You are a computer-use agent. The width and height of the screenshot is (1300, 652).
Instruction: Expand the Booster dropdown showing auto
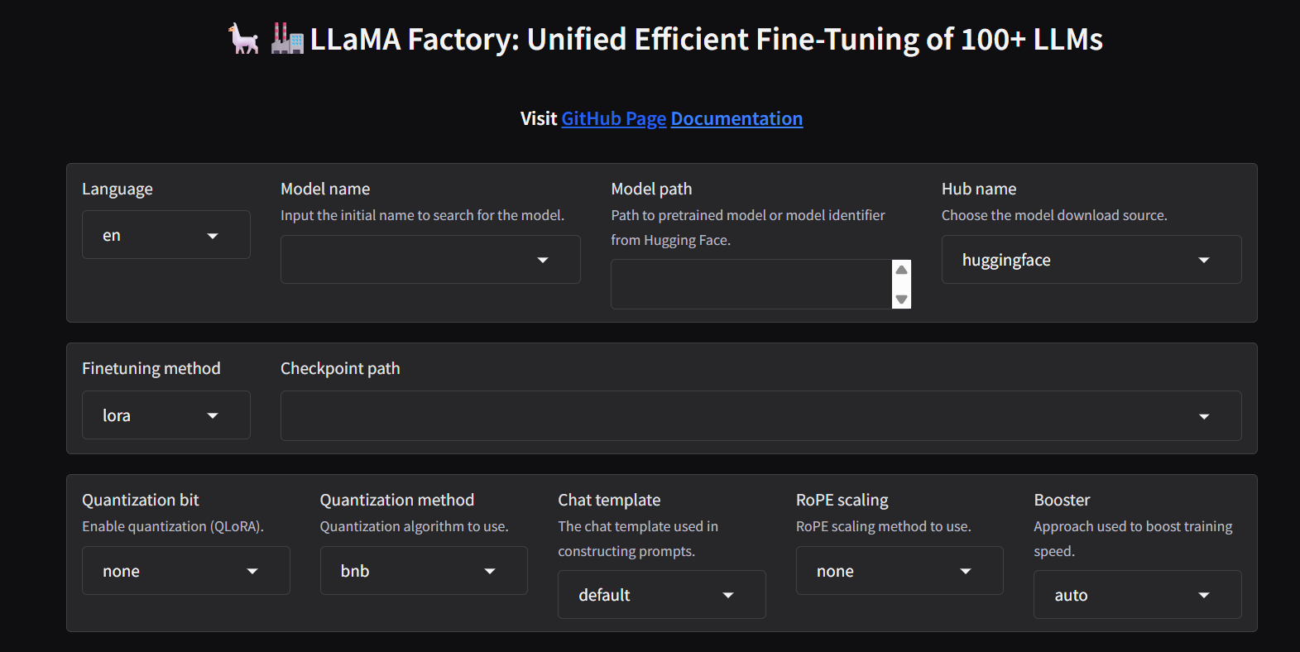(x=1136, y=594)
